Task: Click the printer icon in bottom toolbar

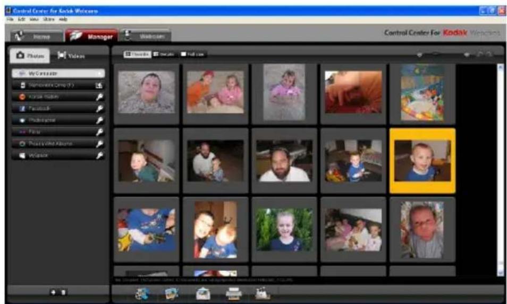Action: pos(233,294)
